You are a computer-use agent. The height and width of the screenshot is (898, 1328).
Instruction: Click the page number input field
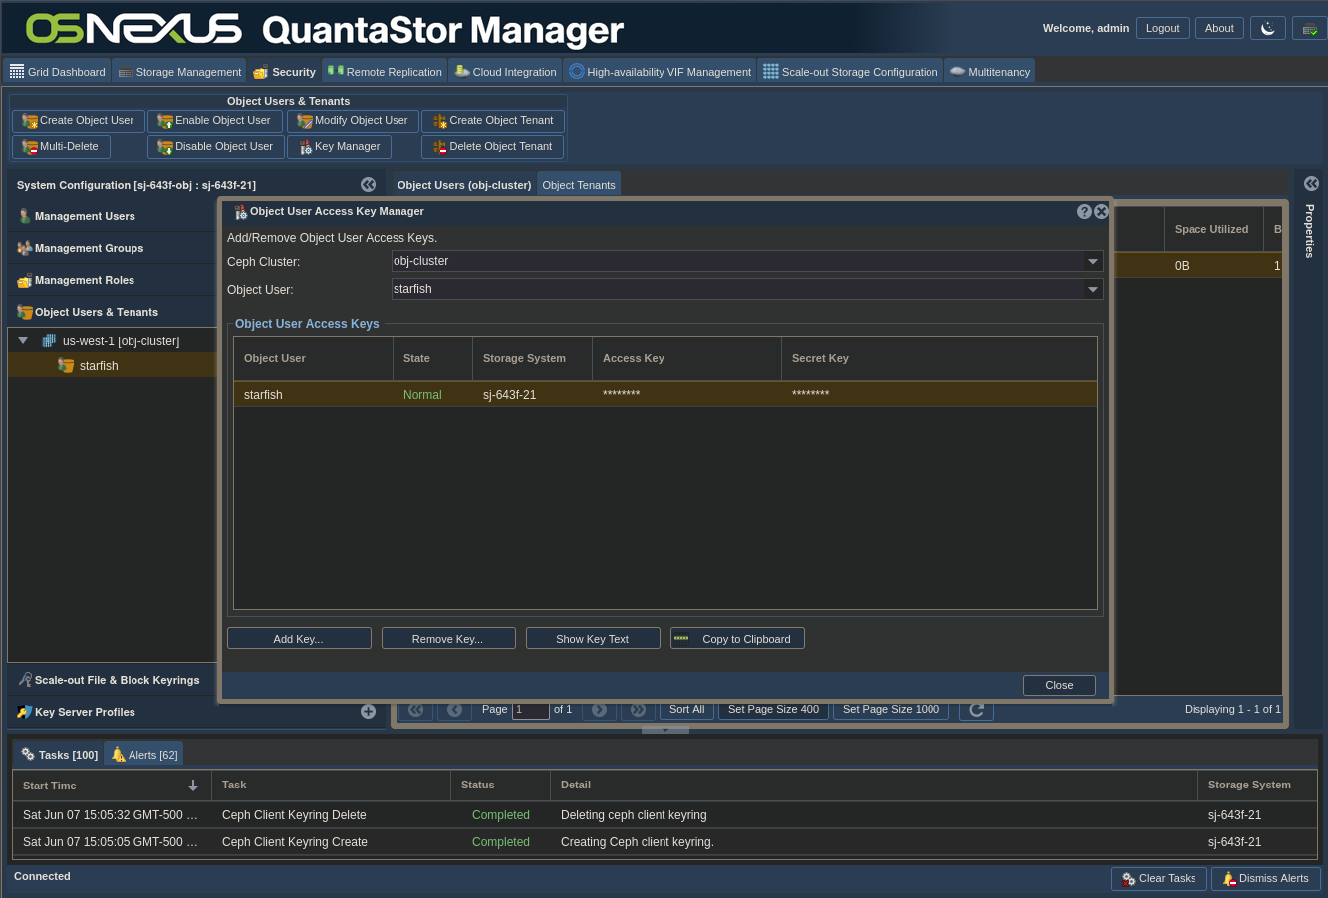pos(530,710)
